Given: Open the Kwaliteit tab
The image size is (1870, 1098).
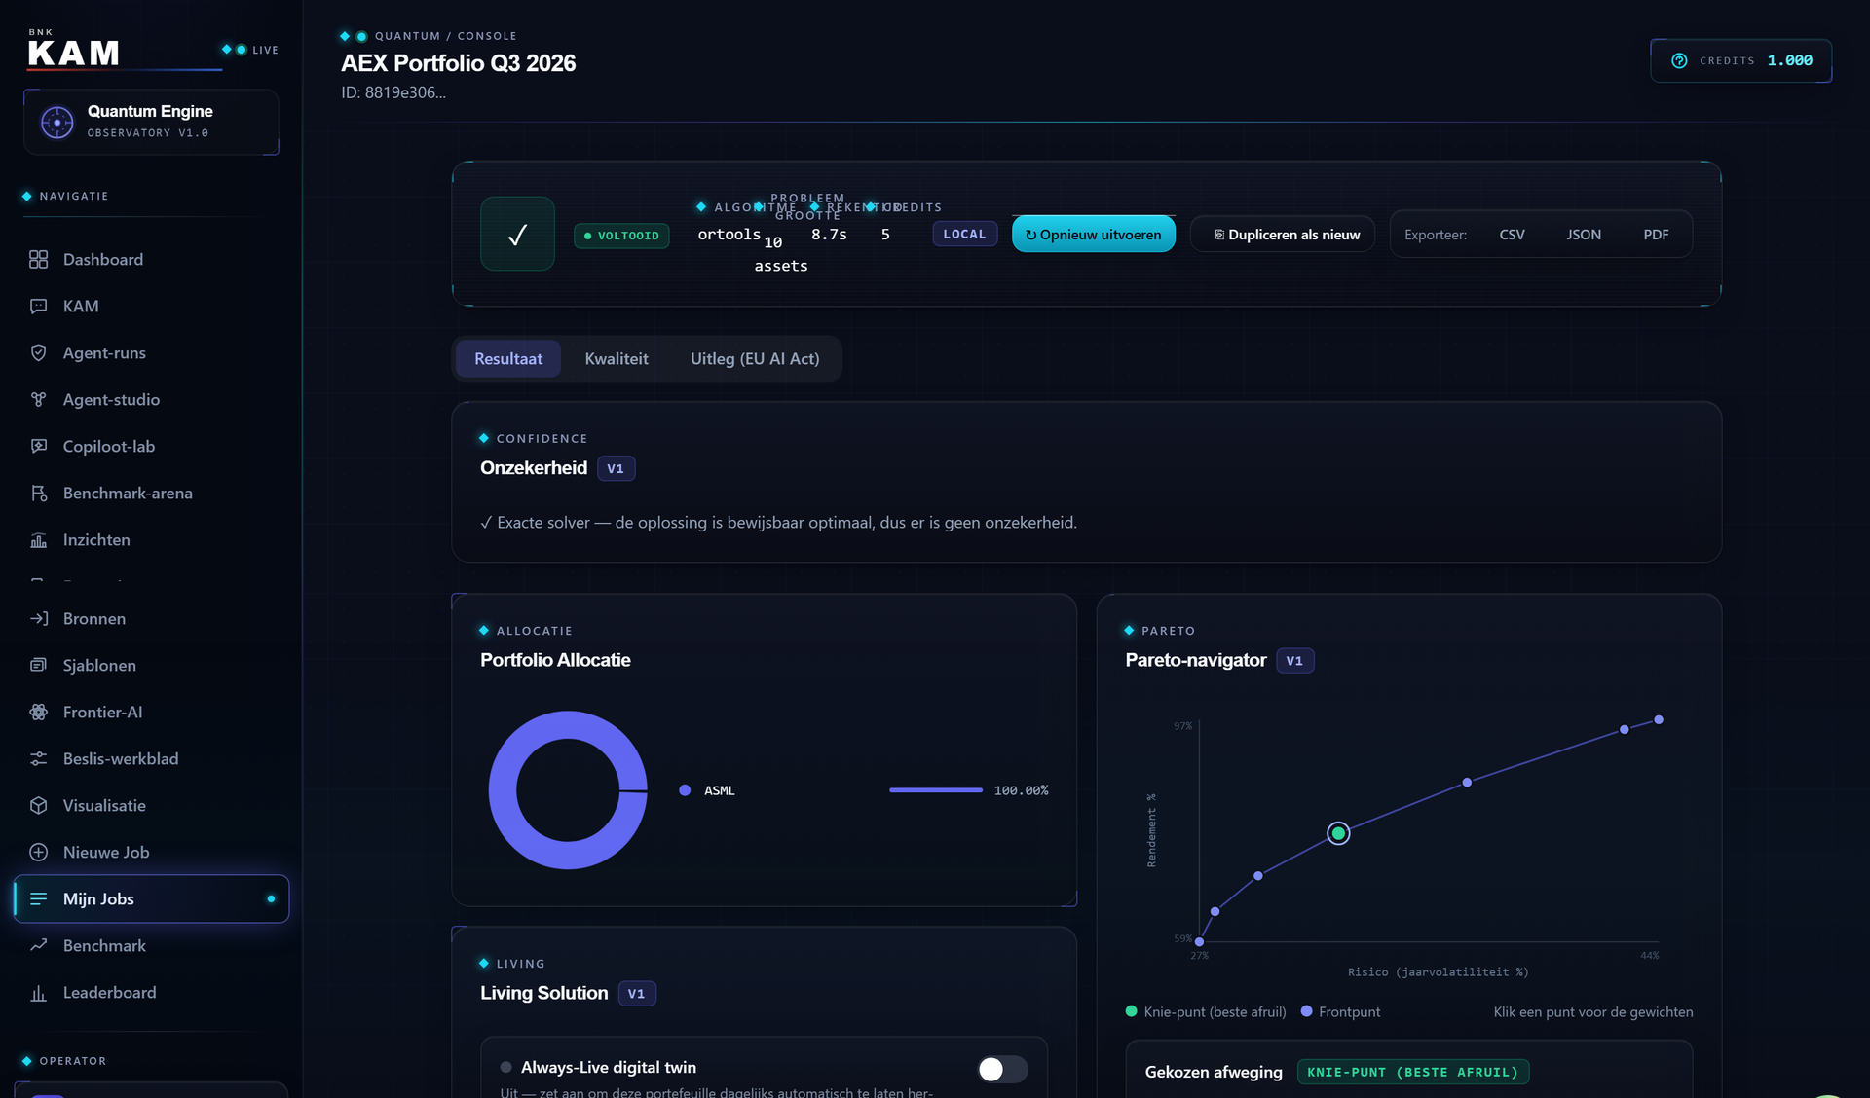Looking at the screenshot, I should (x=617, y=358).
